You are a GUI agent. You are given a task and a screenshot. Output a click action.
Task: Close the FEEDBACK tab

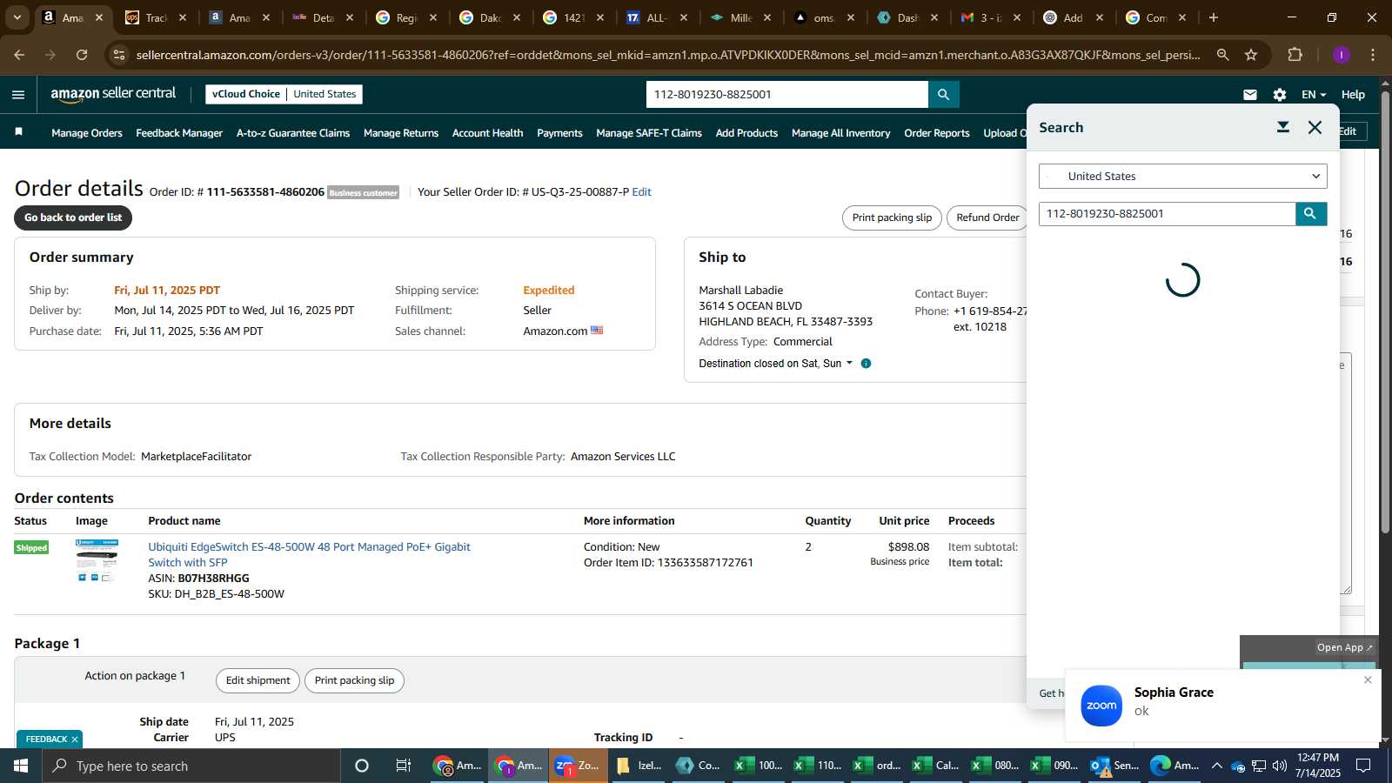[75, 739]
